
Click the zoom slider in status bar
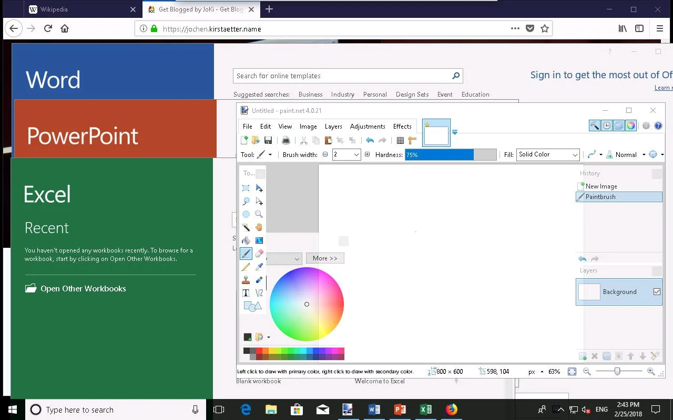click(618, 371)
